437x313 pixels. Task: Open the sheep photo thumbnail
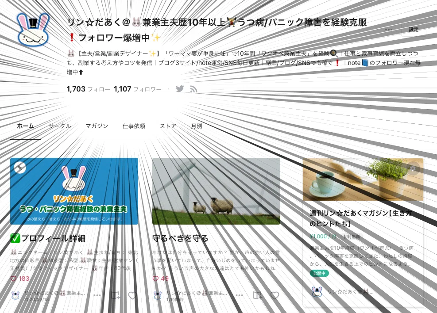click(x=216, y=191)
